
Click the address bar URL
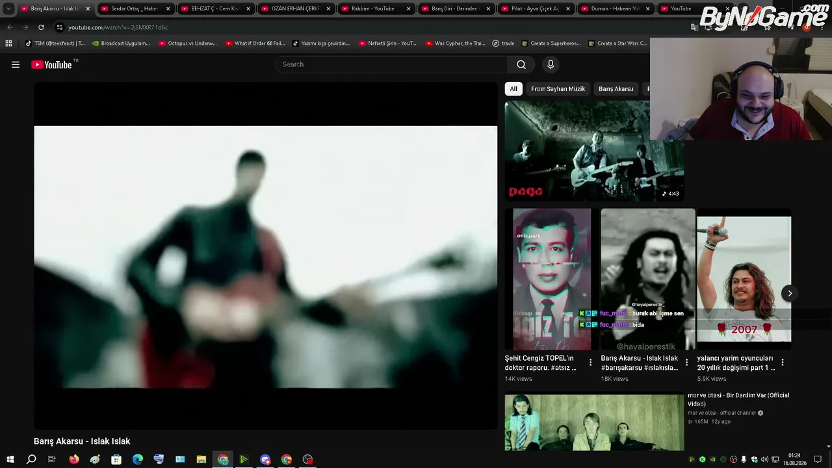coord(118,27)
